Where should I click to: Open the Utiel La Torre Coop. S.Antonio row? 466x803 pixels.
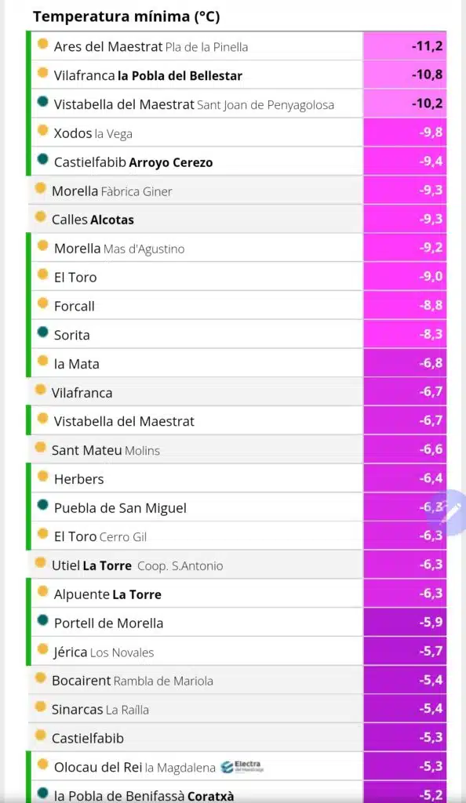coord(237,565)
